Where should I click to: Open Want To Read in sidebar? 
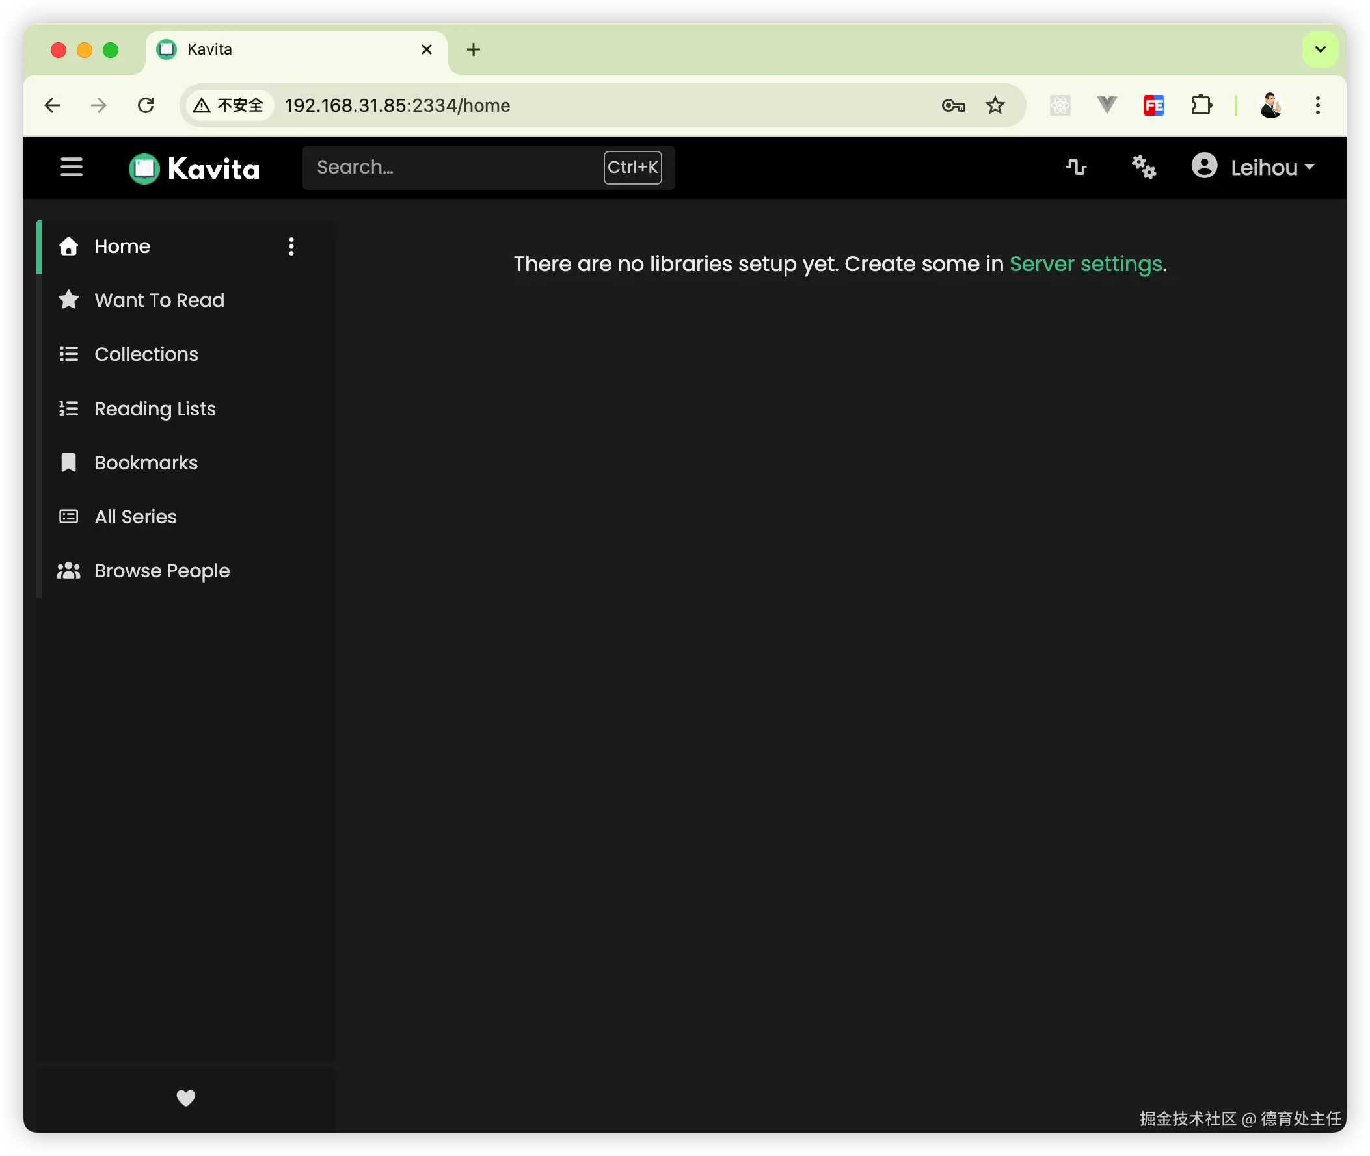click(159, 300)
